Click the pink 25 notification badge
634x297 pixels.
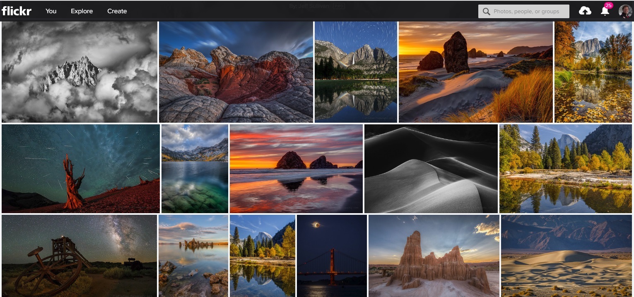[x=608, y=5]
